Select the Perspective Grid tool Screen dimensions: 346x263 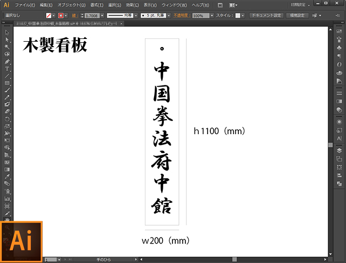[7, 155]
